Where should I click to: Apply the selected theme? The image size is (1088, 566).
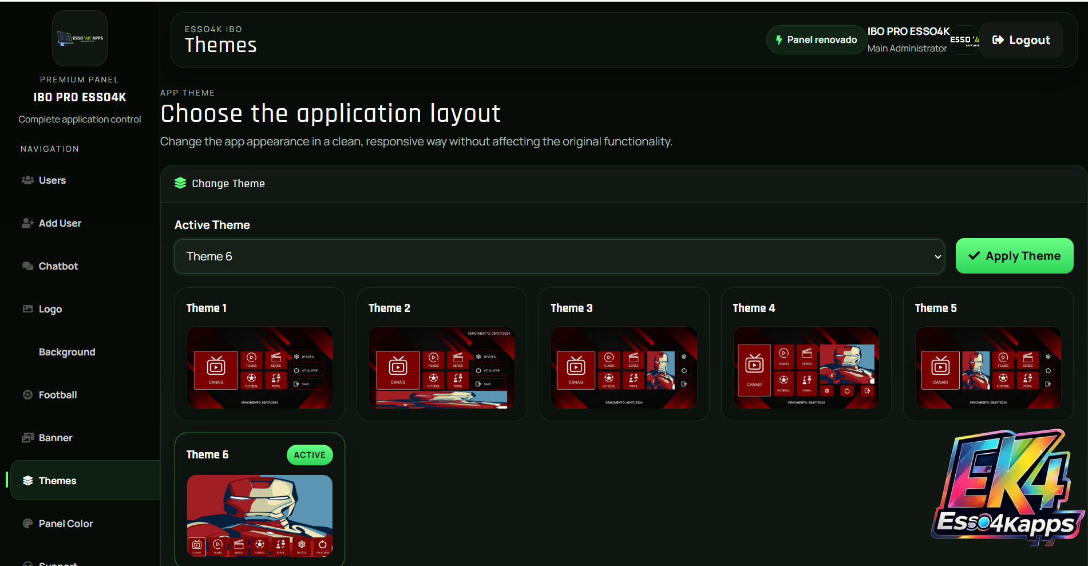click(x=1014, y=256)
